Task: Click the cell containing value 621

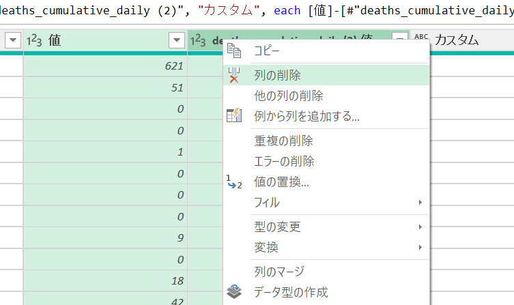Action: pyautogui.click(x=105, y=66)
